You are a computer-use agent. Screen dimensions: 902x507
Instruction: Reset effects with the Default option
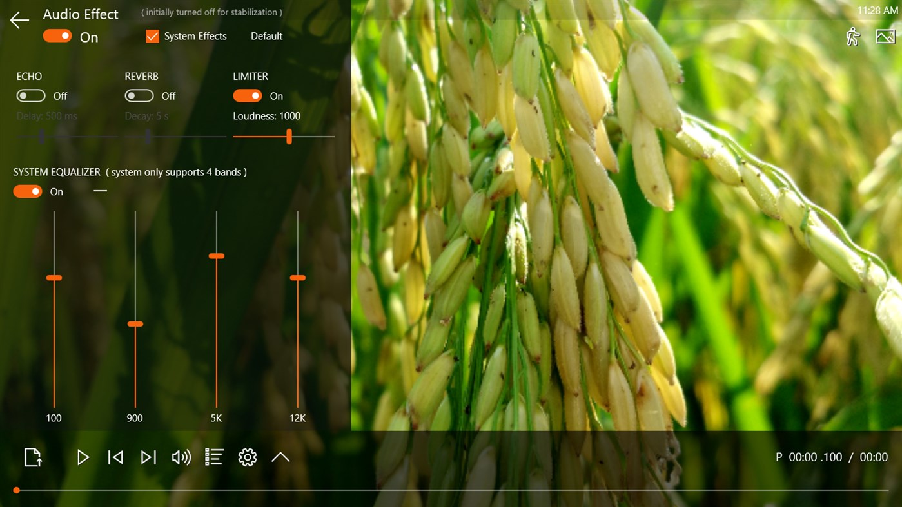tap(266, 36)
